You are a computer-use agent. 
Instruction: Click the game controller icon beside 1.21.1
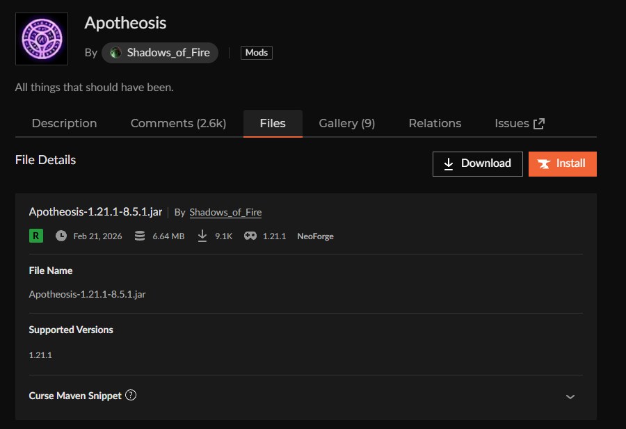250,236
